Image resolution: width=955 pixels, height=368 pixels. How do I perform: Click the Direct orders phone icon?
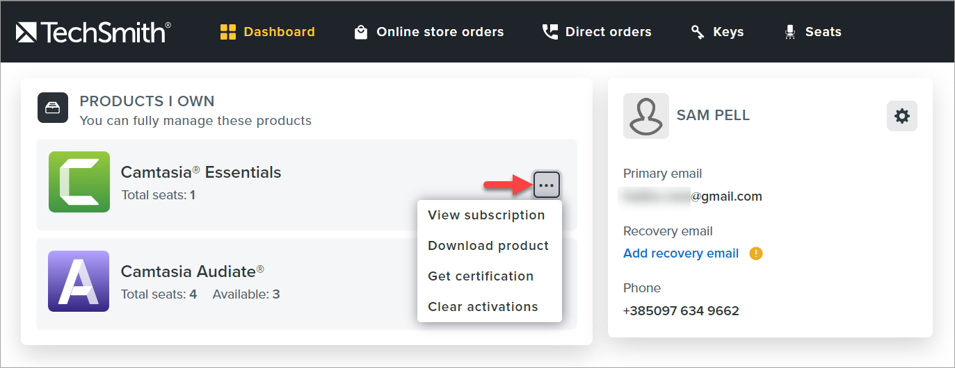pyautogui.click(x=550, y=32)
